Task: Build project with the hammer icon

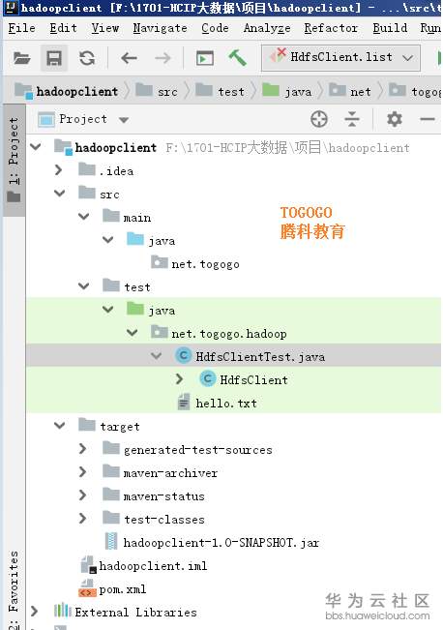Action: click(x=237, y=58)
